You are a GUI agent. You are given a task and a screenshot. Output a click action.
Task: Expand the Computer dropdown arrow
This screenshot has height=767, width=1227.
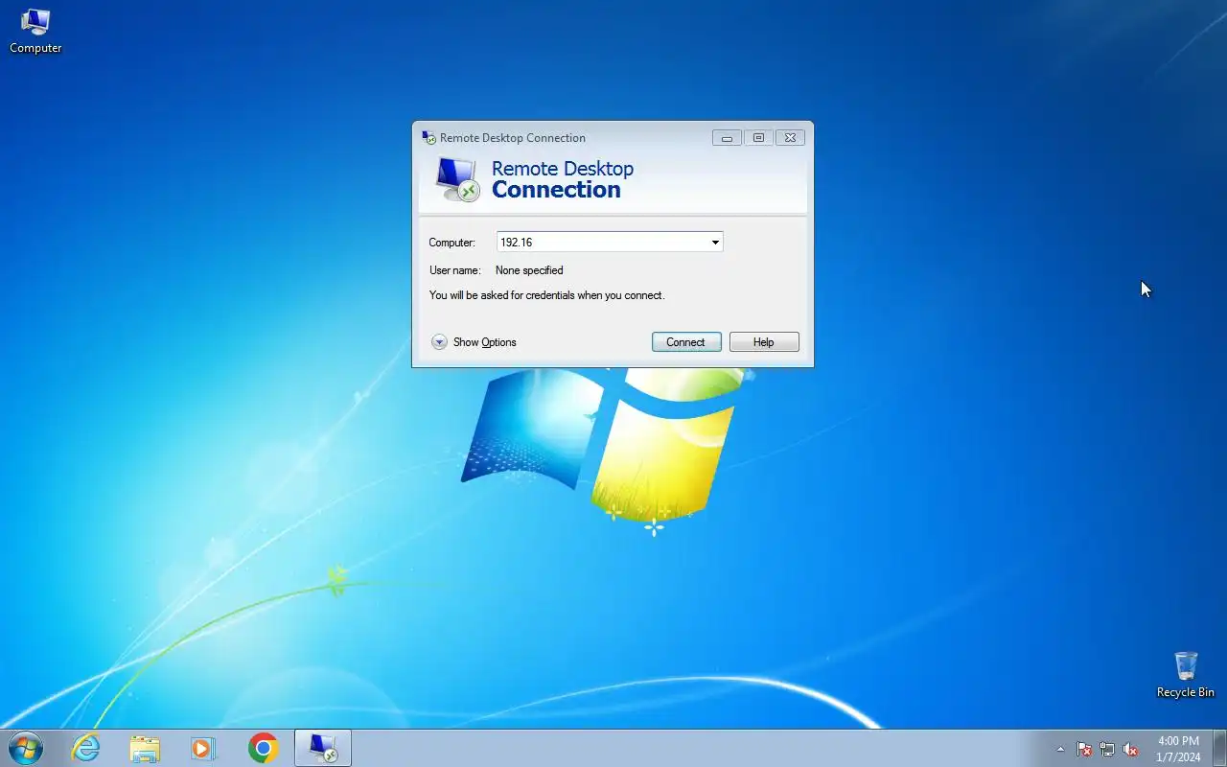(x=715, y=243)
